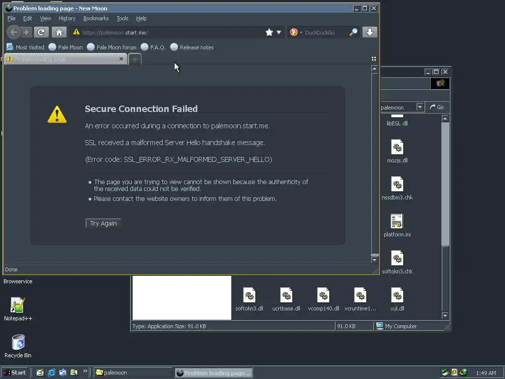505x379 pixels.
Task: Open the Most Visited bookmark folder
Action: [x=26, y=47]
